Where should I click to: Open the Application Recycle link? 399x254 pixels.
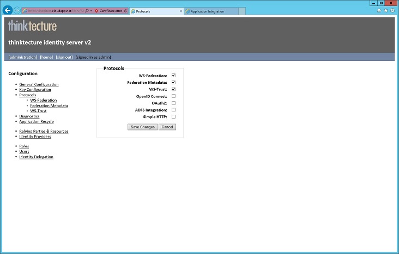37,121
